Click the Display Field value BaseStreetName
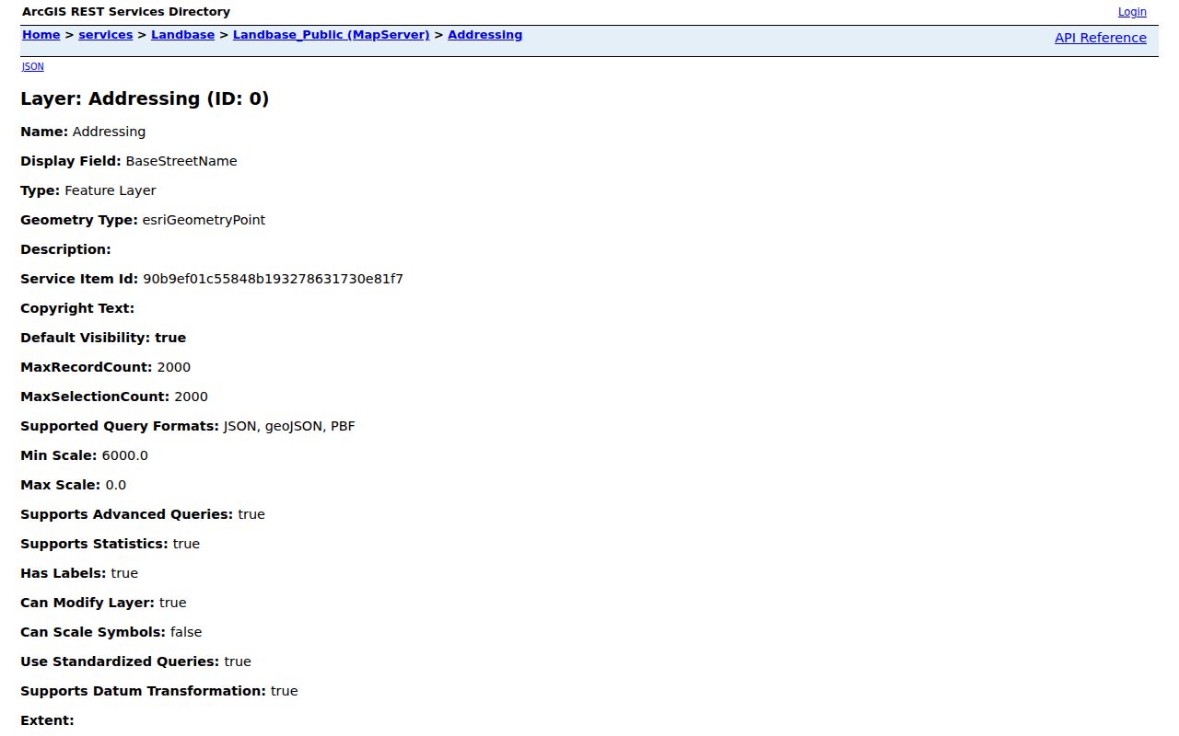This screenshot has width=1179, height=736. click(181, 161)
